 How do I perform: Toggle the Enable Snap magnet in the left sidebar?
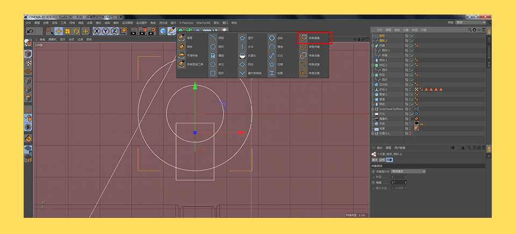coord(28,138)
